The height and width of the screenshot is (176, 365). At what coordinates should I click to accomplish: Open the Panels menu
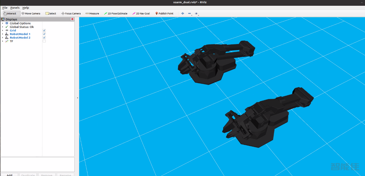(15, 8)
